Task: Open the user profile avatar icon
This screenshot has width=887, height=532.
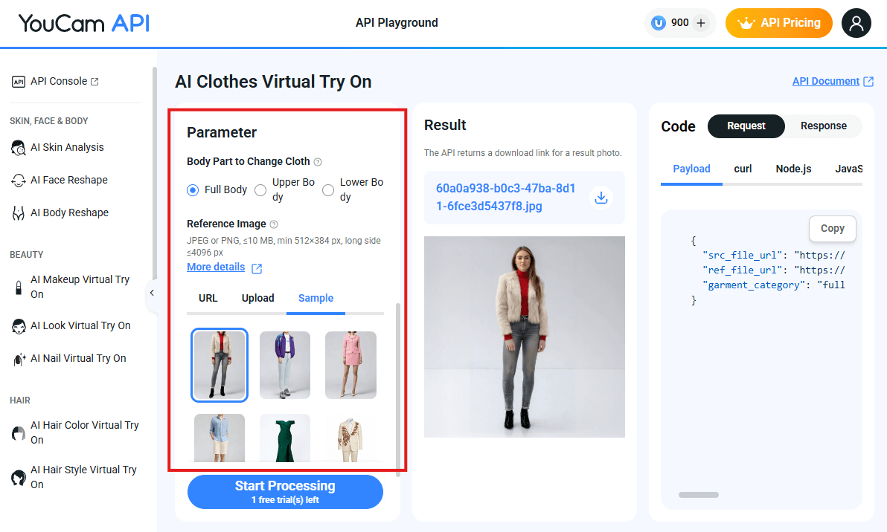Action: tap(856, 23)
